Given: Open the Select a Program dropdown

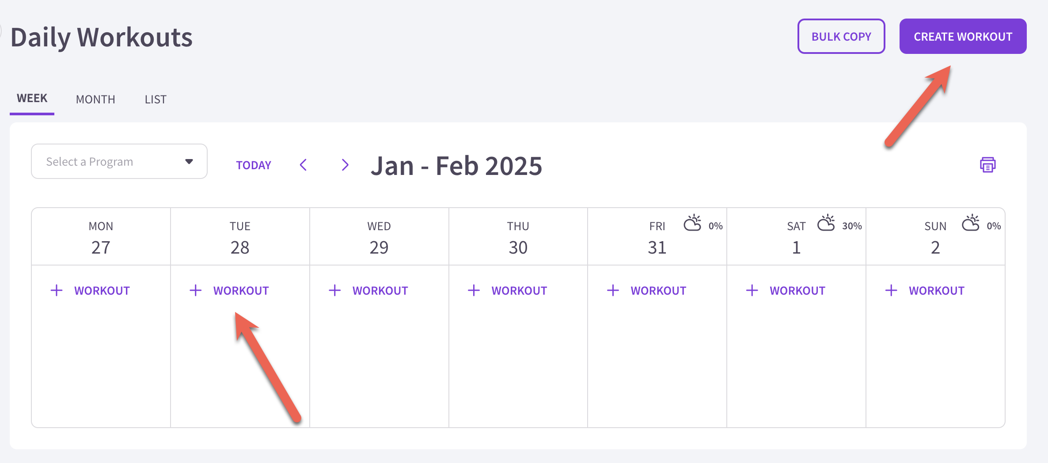Looking at the screenshot, I should tap(119, 161).
